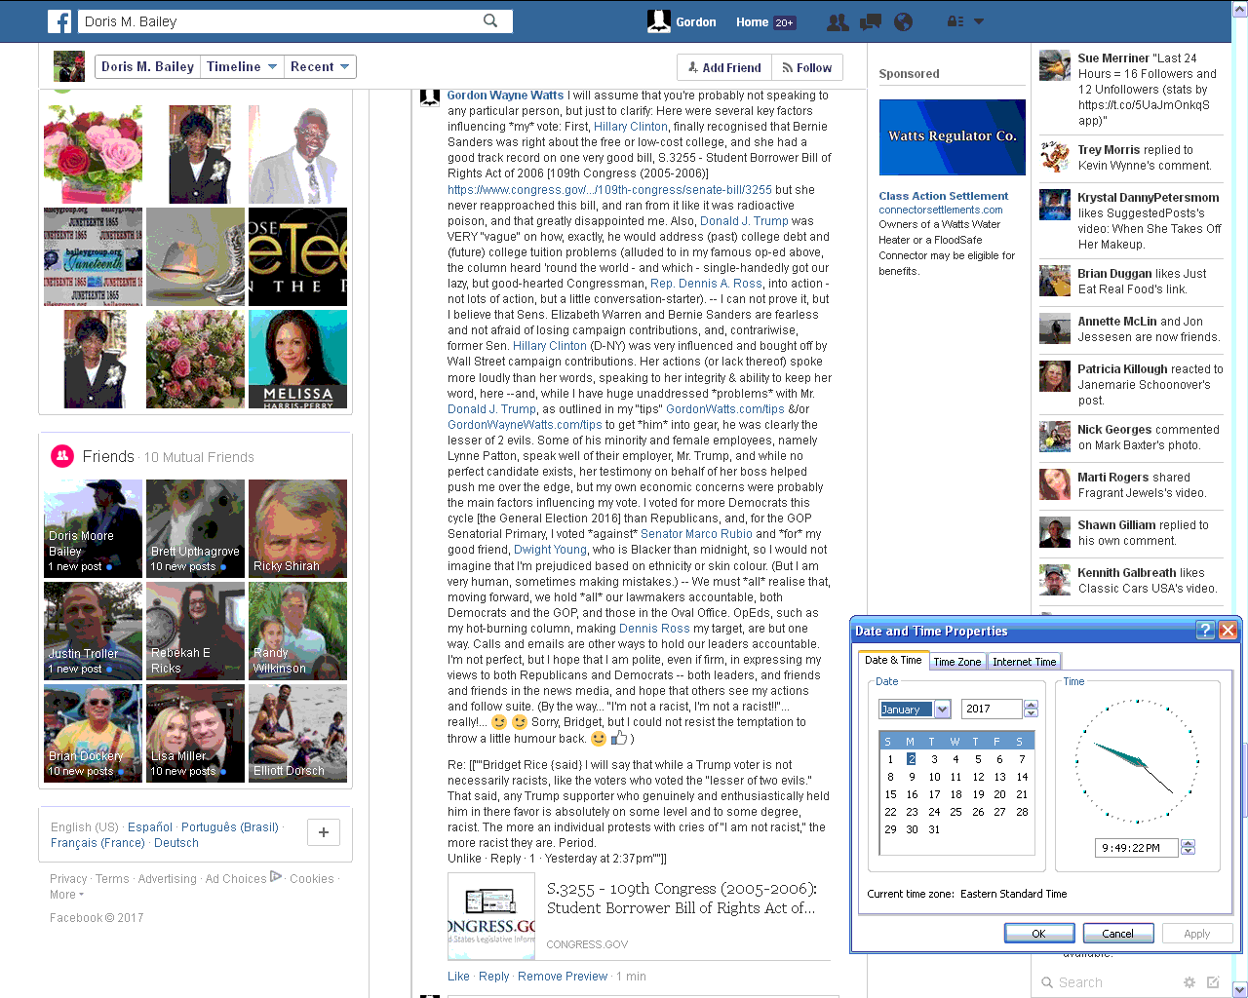
Task: Open the month dropdown showing January
Action: 942,710
